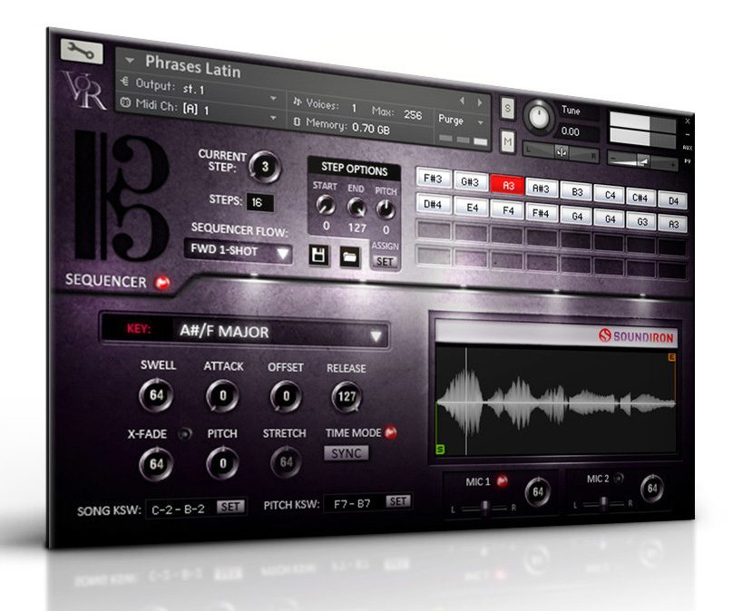
Task: Click the Step Options End knob
Action: 357,208
